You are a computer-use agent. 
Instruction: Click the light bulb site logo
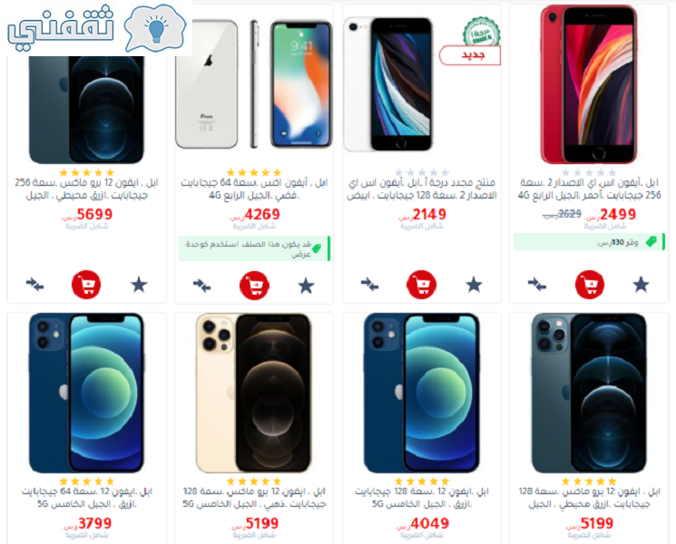[x=156, y=28]
